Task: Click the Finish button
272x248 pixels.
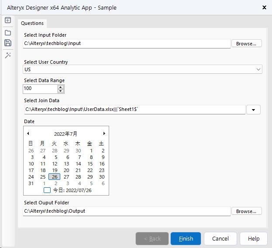Action: 186,238
